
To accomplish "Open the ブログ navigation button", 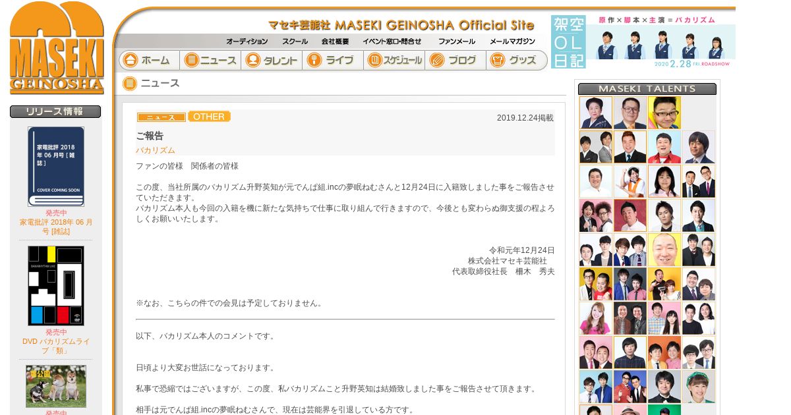I will tap(455, 60).
